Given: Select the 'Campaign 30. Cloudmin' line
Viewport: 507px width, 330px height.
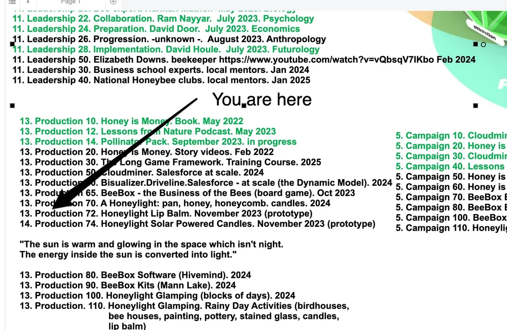Looking at the screenshot, I should tap(451, 156).
